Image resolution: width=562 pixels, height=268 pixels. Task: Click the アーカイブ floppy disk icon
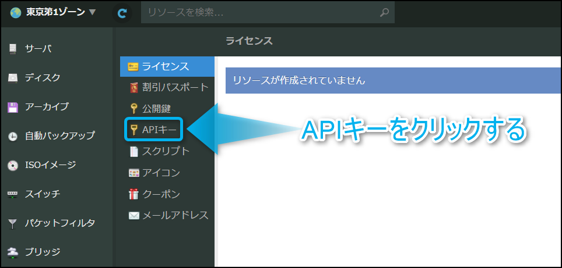(13, 107)
